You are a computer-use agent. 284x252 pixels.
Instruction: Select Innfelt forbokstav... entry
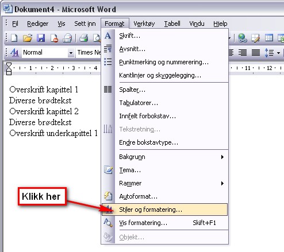[165, 116]
